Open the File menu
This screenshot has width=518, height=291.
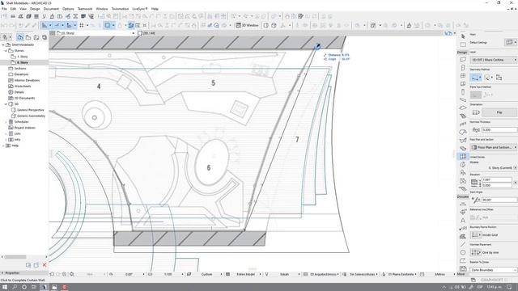point(4,9)
